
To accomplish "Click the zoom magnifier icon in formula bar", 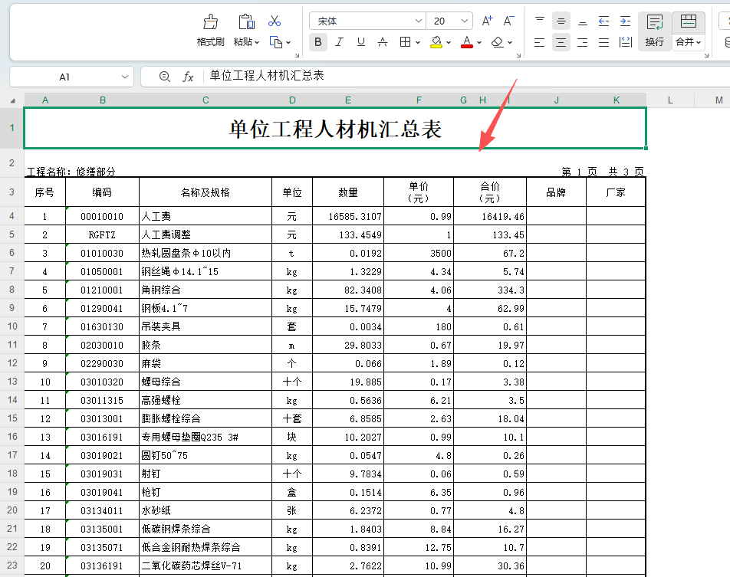I will pyautogui.click(x=164, y=77).
